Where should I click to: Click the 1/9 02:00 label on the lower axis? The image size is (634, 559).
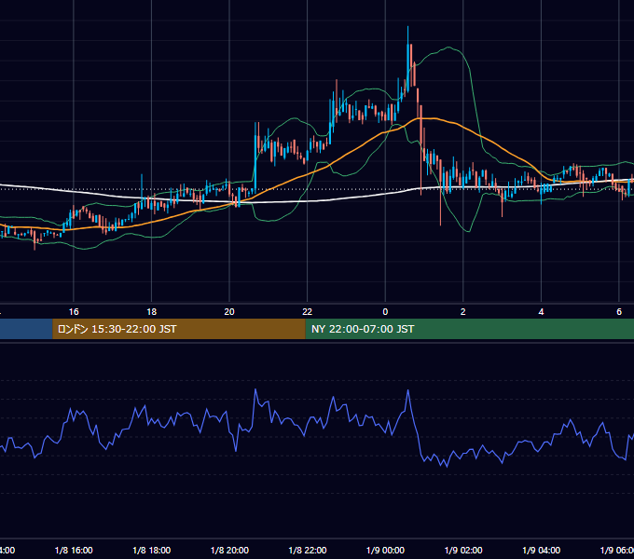click(463, 550)
